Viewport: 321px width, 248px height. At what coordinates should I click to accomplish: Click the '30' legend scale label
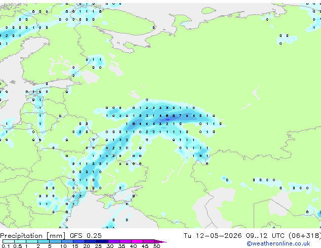[110, 246]
